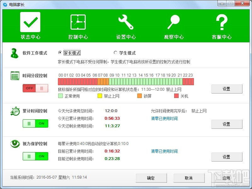Image resolution: width=252 pixels, height=189 pixels.
Task: Click the used time value 0:56:33
Action: pyautogui.click(x=112, y=118)
